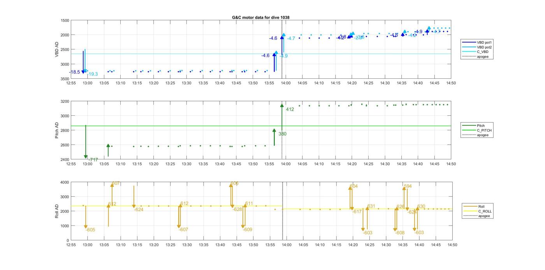Screen dimensions: 545x270
Task: Click the '3500' tick on the VBD axis
Action: point(65,79)
